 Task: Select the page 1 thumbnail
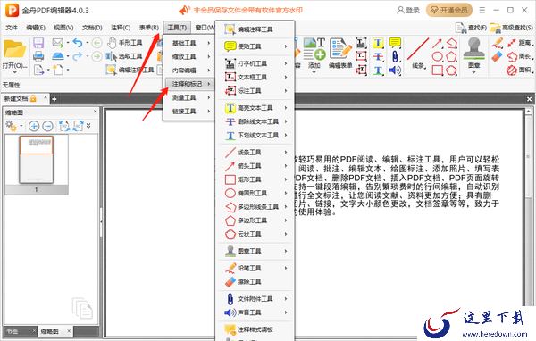(x=37, y=160)
